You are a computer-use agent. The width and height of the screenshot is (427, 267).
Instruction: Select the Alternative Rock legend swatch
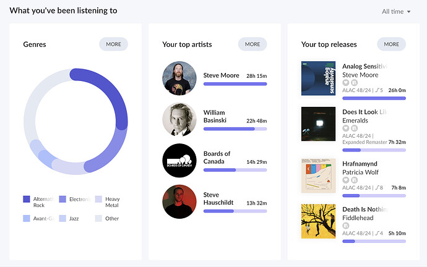(27, 199)
